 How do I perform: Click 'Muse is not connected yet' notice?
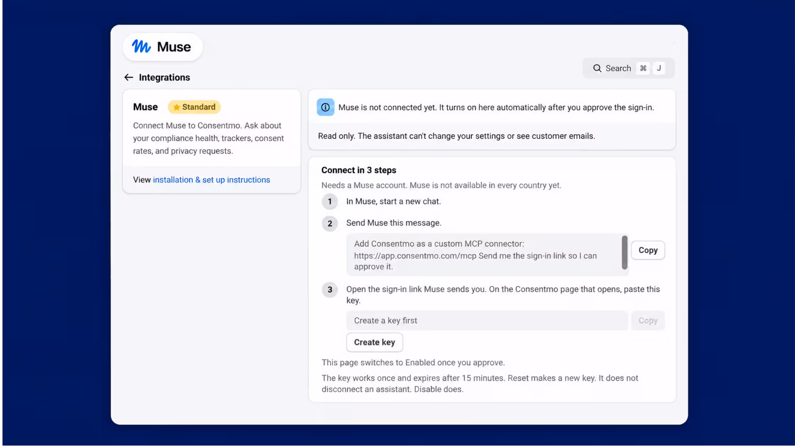pos(496,107)
